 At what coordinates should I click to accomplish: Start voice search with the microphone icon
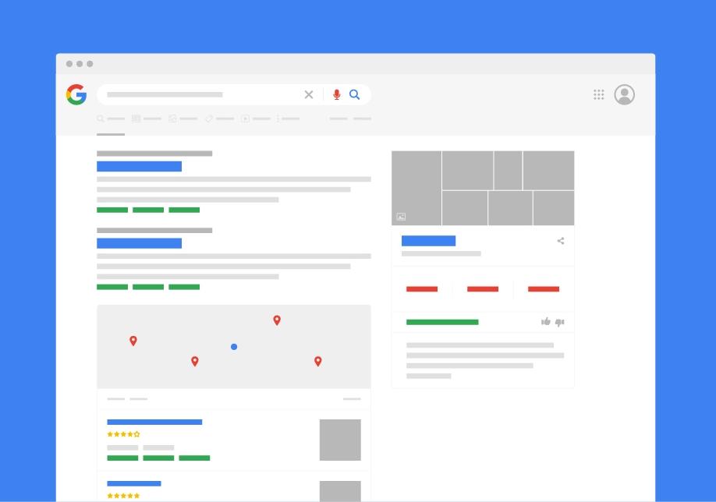point(336,94)
